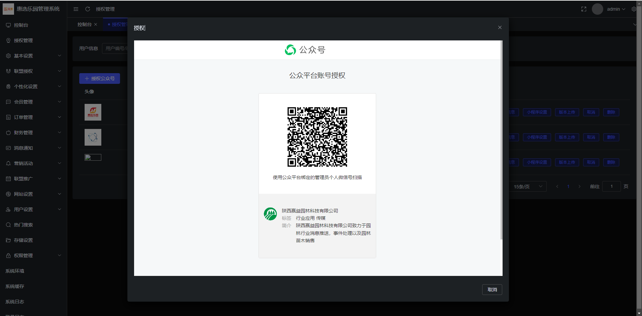
Task: Click the 网站设置 globe icon
Action: click(8, 194)
